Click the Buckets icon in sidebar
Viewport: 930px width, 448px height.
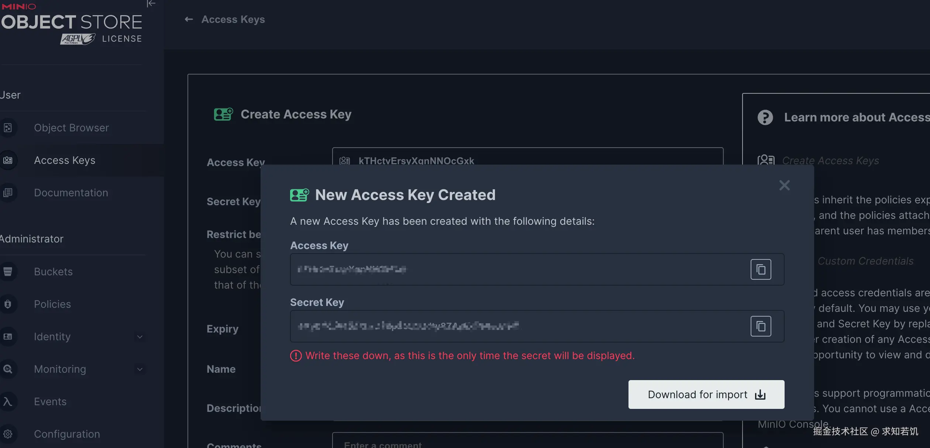8,272
